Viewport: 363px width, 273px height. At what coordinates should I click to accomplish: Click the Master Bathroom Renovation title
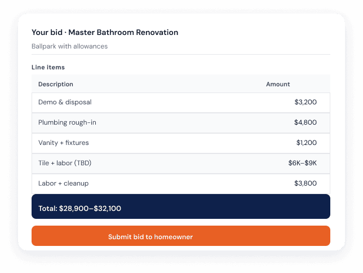(123, 33)
